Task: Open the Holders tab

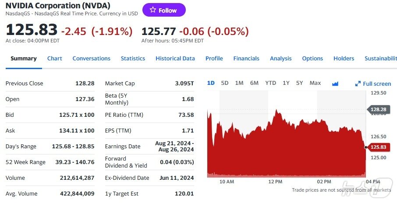Action: [344, 59]
